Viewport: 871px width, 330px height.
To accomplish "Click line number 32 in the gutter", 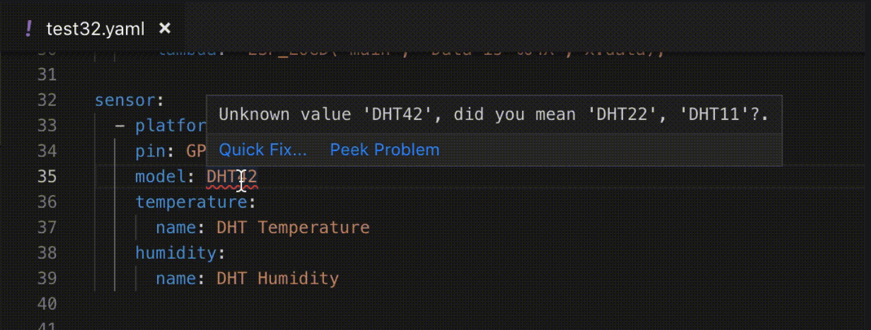I will click(x=46, y=100).
